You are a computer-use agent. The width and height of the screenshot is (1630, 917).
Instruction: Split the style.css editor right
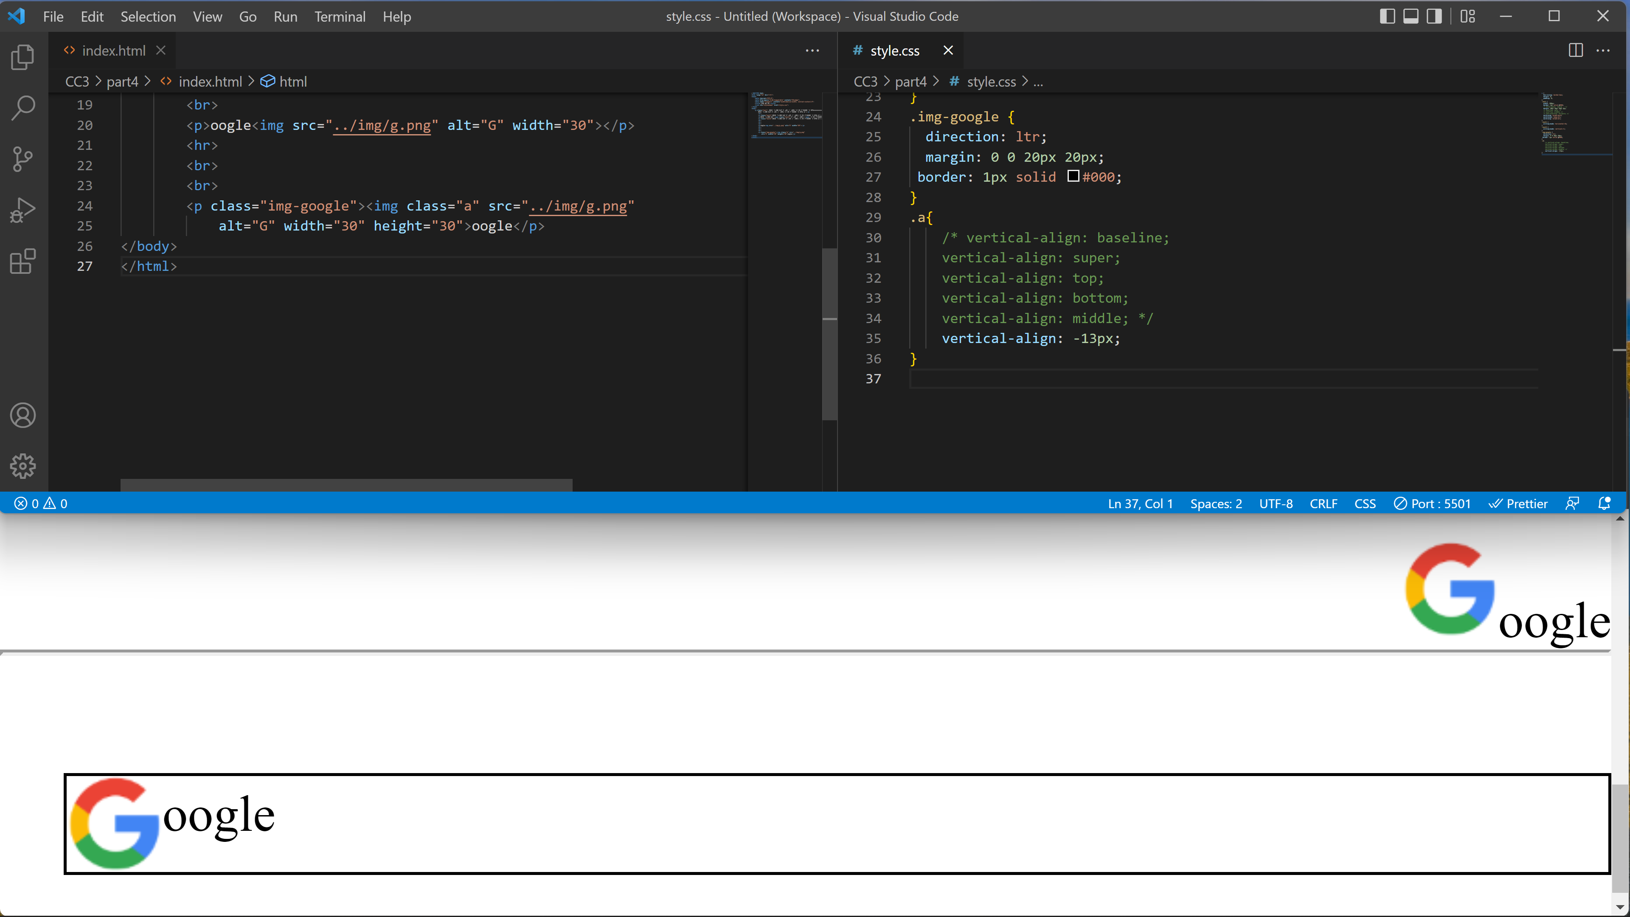point(1576,51)
